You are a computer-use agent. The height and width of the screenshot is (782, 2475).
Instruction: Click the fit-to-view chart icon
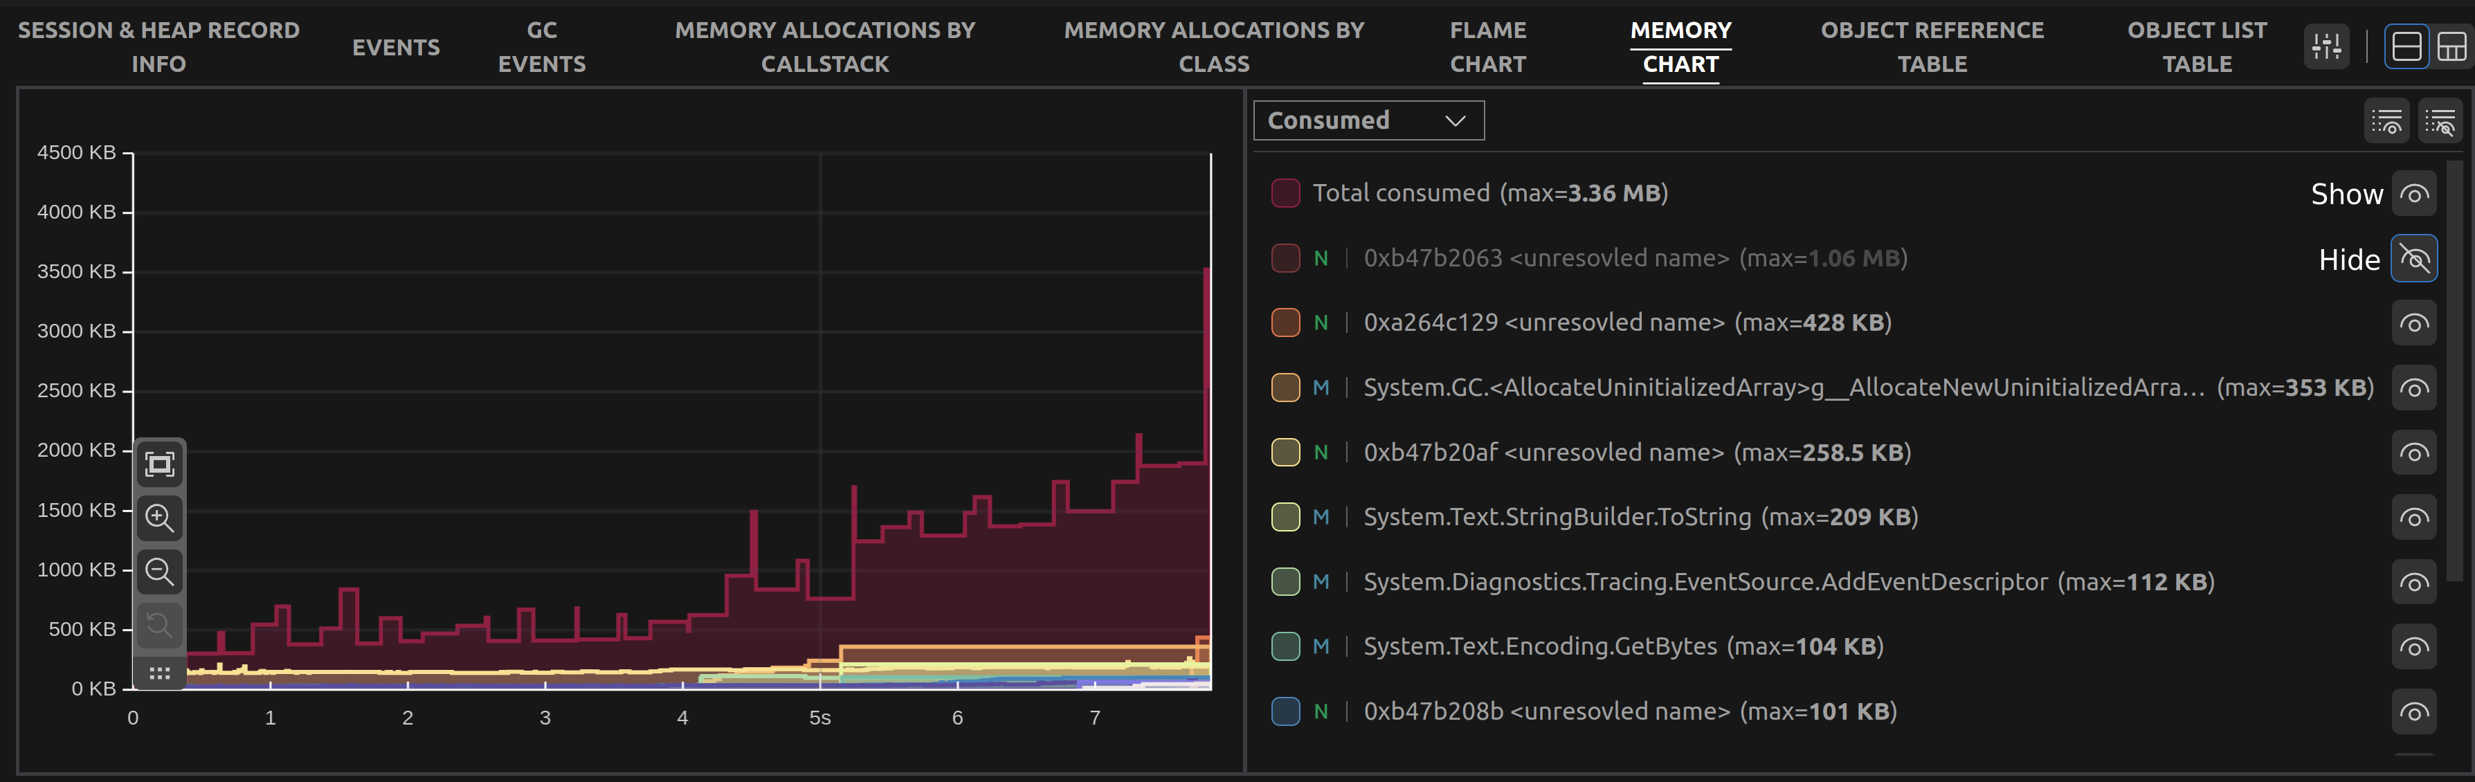pos(159,465)
